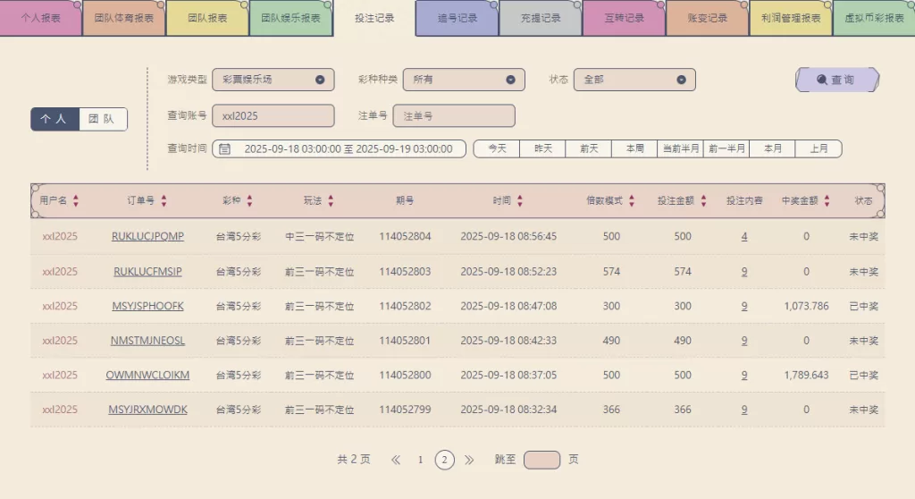Sort by 倍数模式 column arrows

632,201
